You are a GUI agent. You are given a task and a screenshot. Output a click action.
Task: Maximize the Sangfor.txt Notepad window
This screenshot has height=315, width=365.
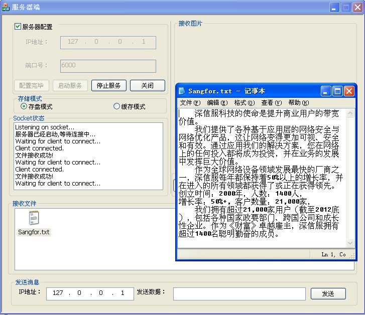point(337,91)
